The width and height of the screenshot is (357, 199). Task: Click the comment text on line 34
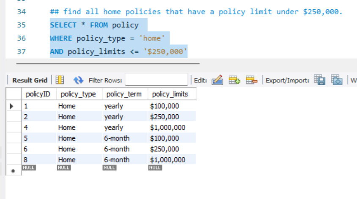tap(196, 11)
